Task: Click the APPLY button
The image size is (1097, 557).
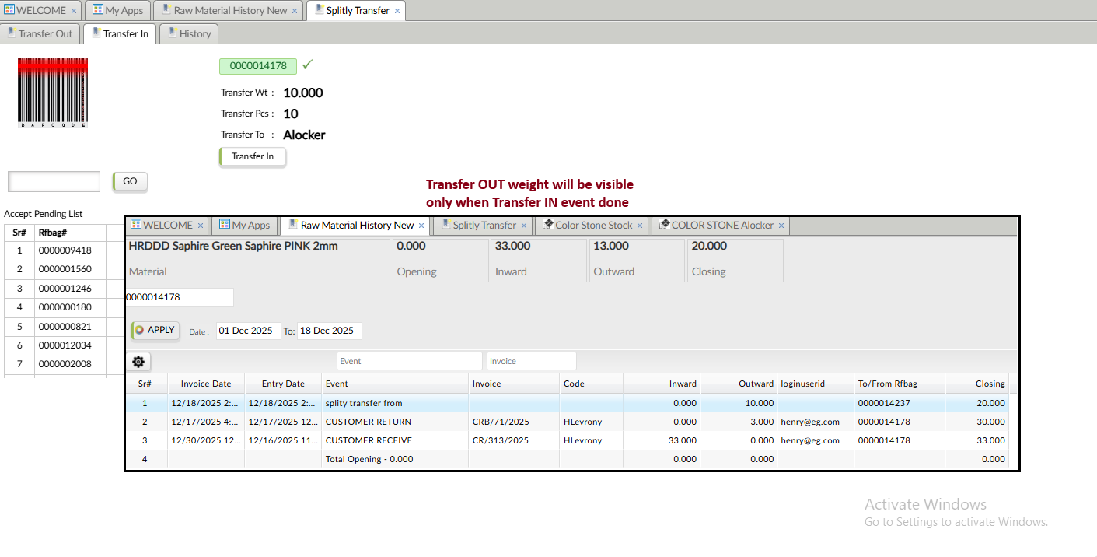Action: click(x=155, y=330)
